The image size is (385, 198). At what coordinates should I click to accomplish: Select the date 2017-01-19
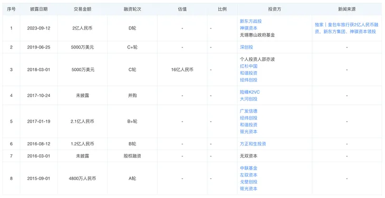(x=38, y=121)
